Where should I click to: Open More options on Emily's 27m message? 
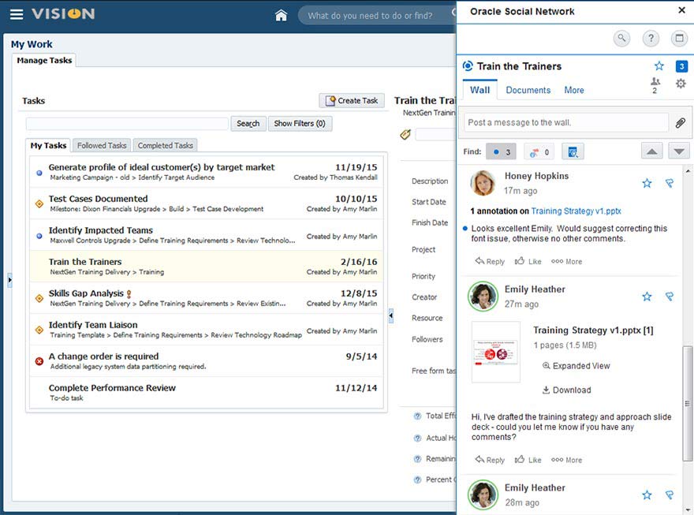point(566,460)
